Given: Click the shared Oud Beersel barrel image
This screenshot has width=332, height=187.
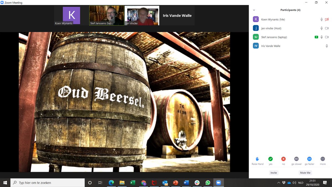Looking at the screenshot, I should (x=124, y=102).
